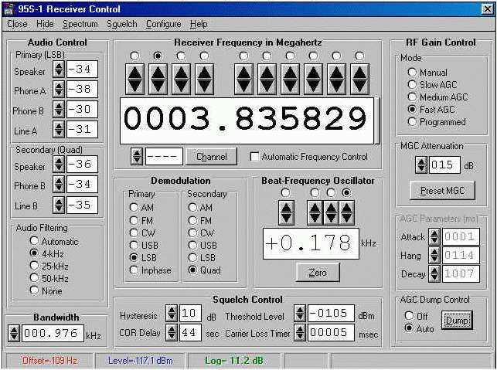Select last frequency digit radio button
This screenshot has height=370, width=497.
pyautogui.click(x=359, y=56)
